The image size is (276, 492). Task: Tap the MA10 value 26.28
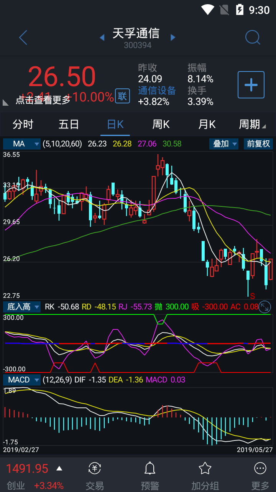pos(122,144)
